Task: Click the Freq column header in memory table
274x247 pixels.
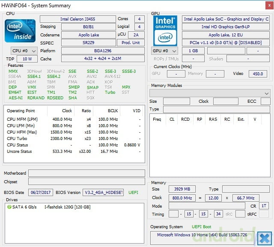Action: coord(157,119)
